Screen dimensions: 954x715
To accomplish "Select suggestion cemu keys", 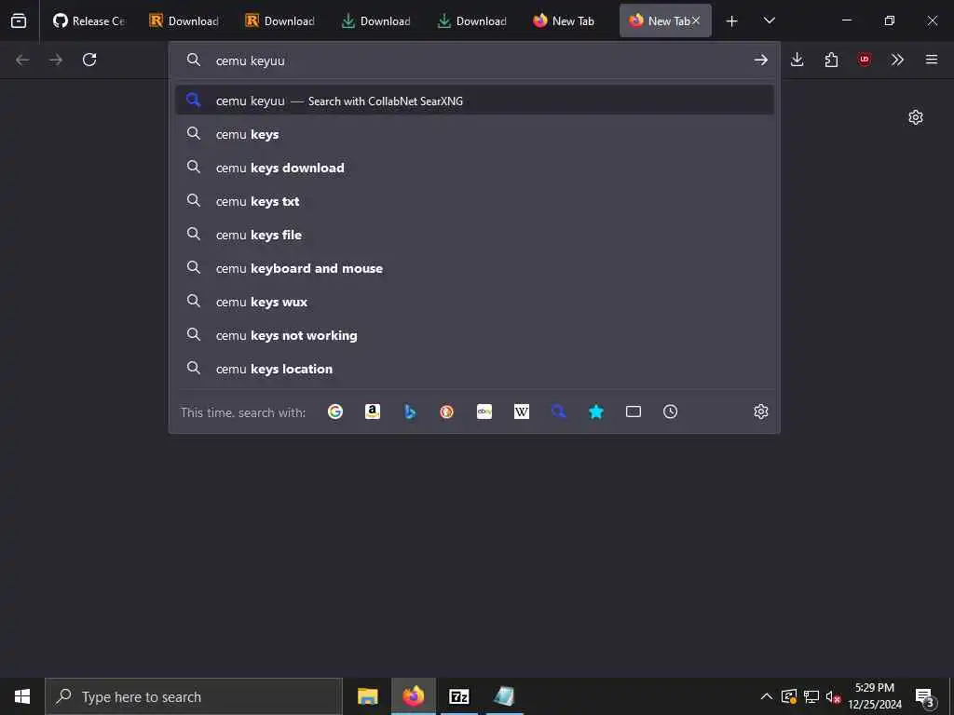I will [474, 134].
